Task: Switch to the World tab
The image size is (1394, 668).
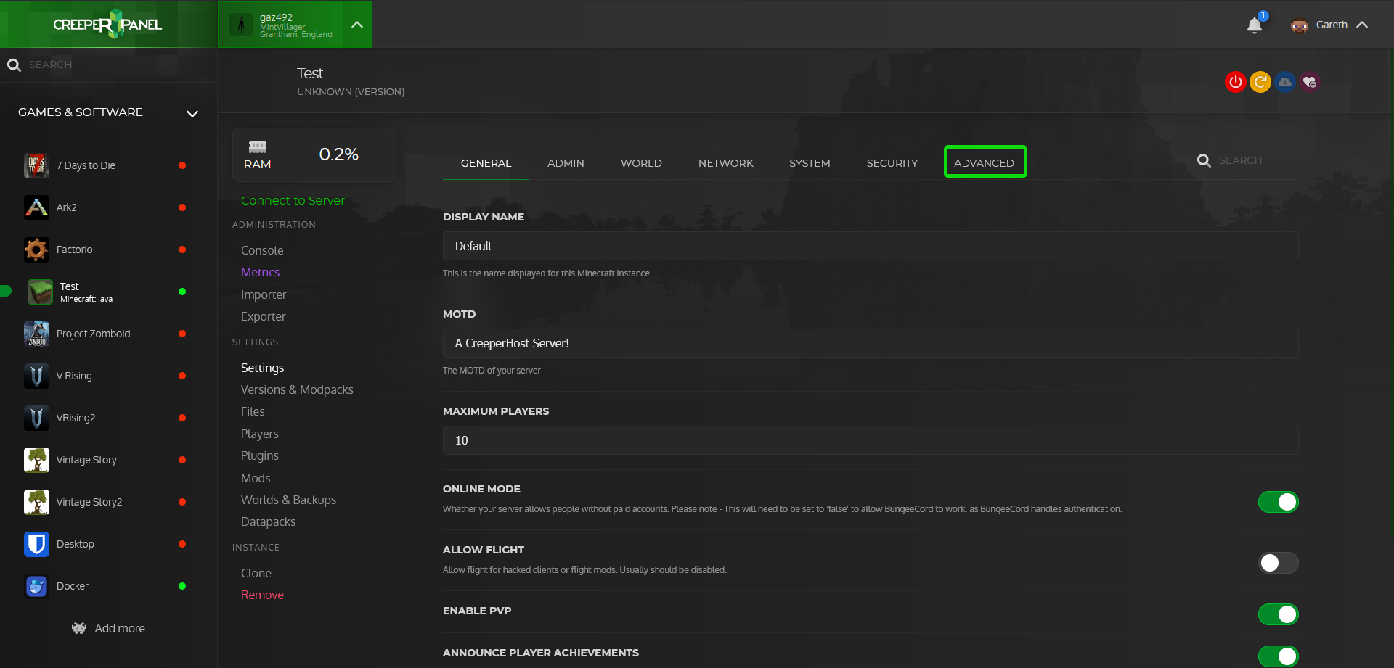Action: click(641, 163)
